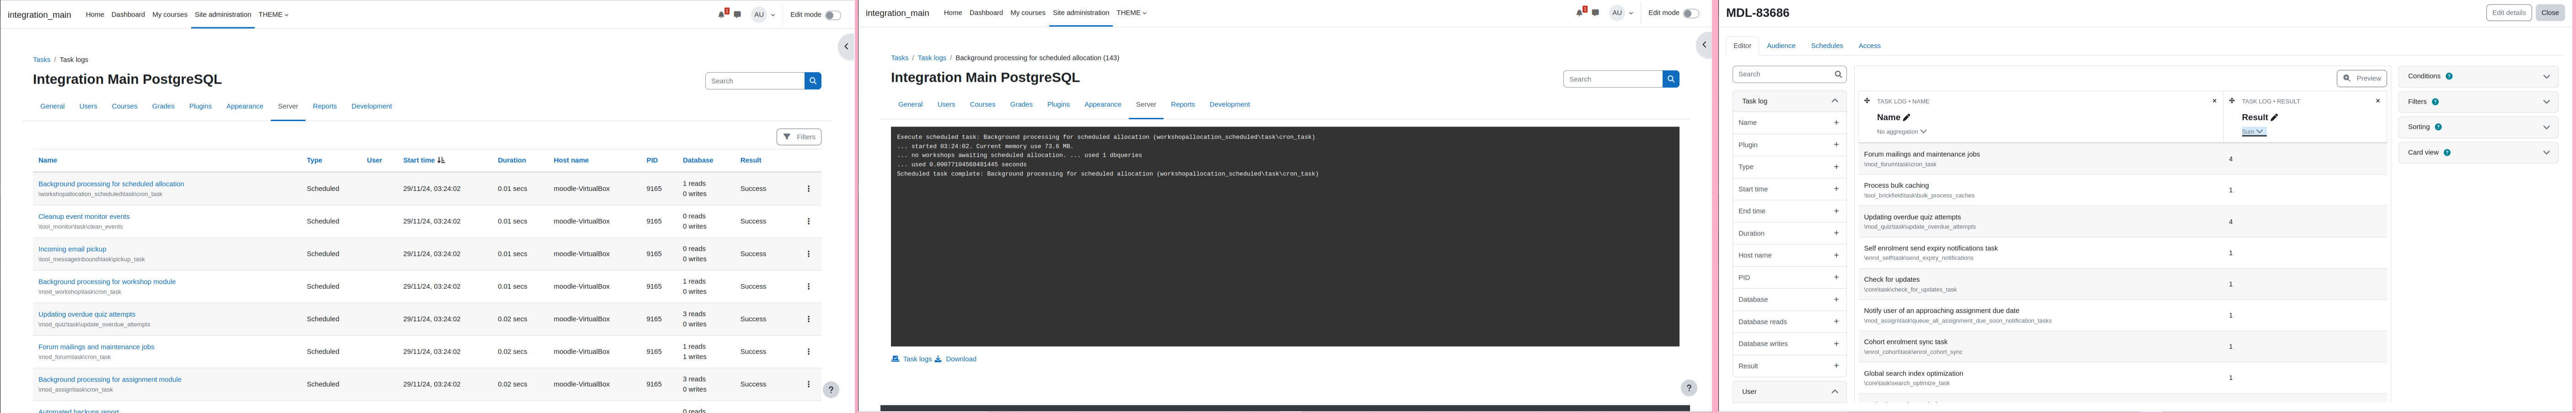Open the help question-mark button in left window
2576x413 pixels.
pyautogui.click(x=831, y=390)
